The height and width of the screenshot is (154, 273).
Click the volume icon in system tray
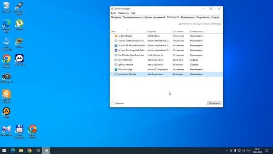(244, 151)
